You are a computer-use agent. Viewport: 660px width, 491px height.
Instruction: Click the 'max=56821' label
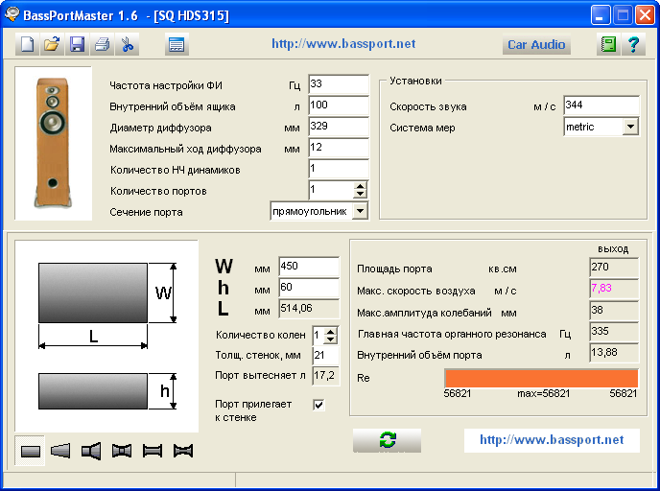(x=543, y=394)
